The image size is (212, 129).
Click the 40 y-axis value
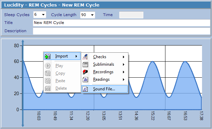point(16,78)
